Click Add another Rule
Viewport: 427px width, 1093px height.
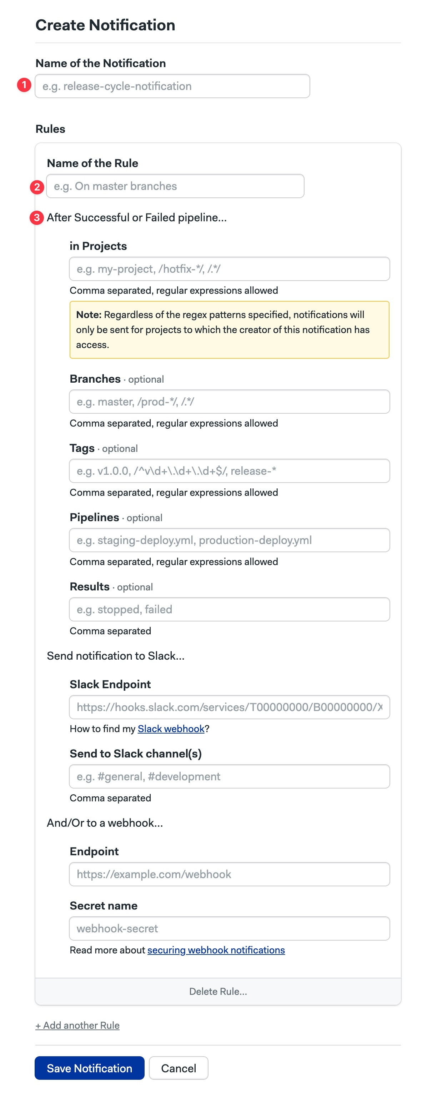point(77,1025)
